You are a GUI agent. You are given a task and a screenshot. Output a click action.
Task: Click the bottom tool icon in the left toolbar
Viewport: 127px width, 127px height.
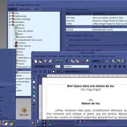[34, 109]
